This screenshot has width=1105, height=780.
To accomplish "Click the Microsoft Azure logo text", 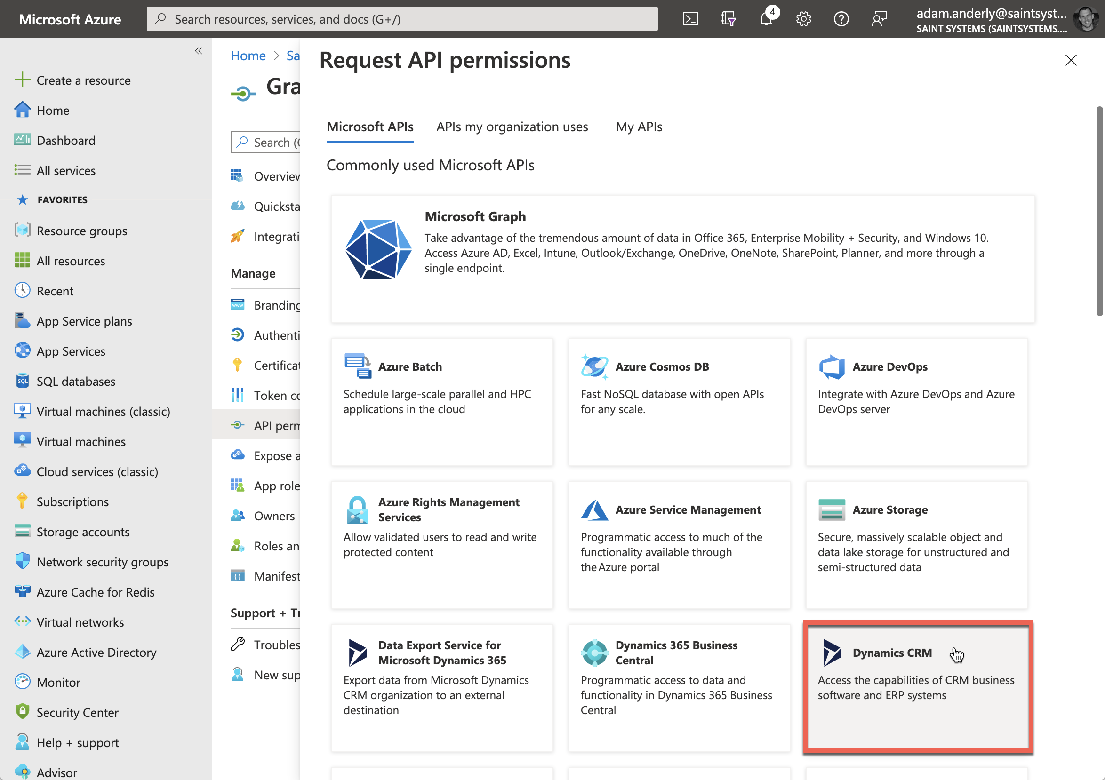I will click(x=70, y=19).
